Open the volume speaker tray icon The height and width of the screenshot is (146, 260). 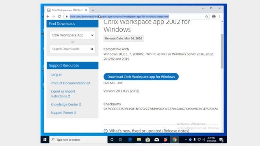pos(204,140)
